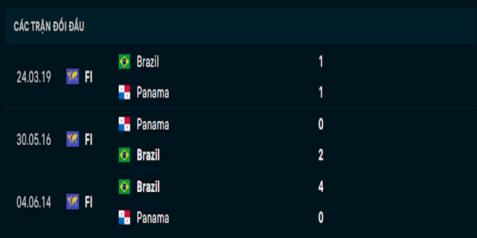Click the Các Trận Đối Đầu header
Image resolution: width=477 pixels, height=238 pixels.
point(49,27)
